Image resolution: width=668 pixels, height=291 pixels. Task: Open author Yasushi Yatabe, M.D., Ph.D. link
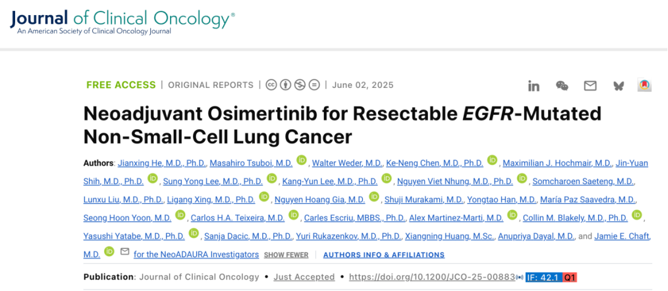(134, 236)
